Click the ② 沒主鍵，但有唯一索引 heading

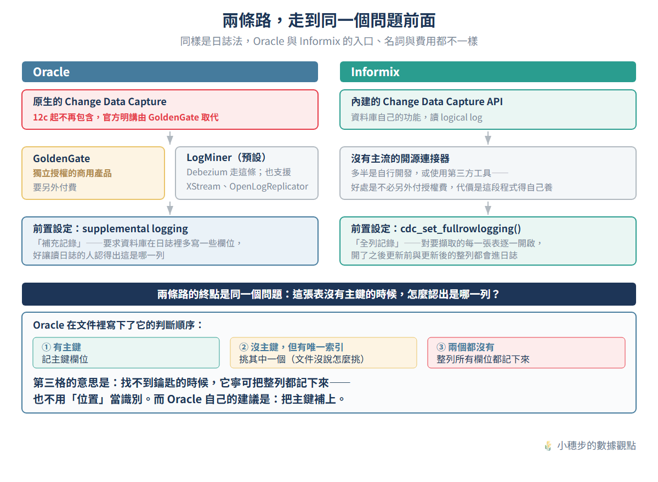pyautogui.click(x=292, y=347)
